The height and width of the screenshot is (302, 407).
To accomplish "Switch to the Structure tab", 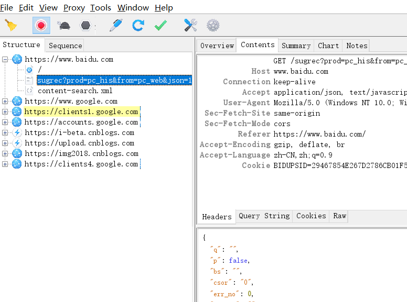I will coord(22,45).
